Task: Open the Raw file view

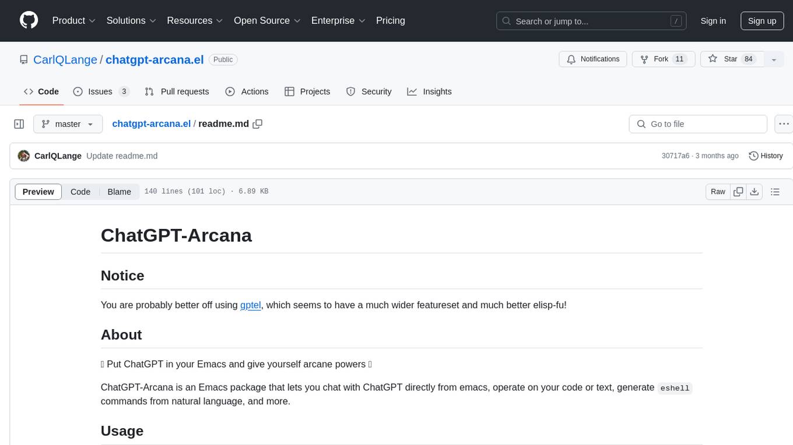Action: point(718,192)
